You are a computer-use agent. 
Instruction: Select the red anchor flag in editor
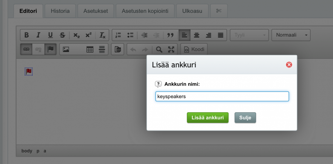click(29, 72)
